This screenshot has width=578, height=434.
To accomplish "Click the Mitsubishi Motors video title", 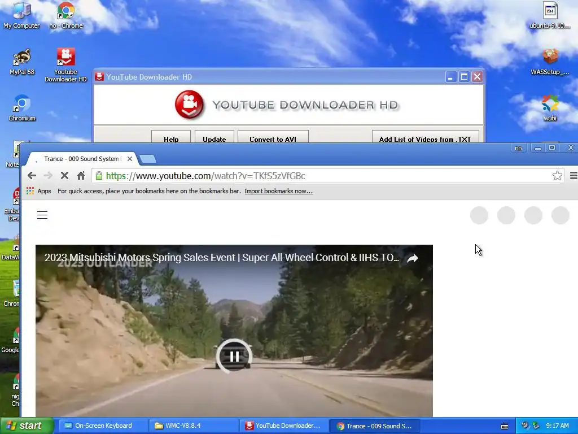I will [x=222, y=258].
